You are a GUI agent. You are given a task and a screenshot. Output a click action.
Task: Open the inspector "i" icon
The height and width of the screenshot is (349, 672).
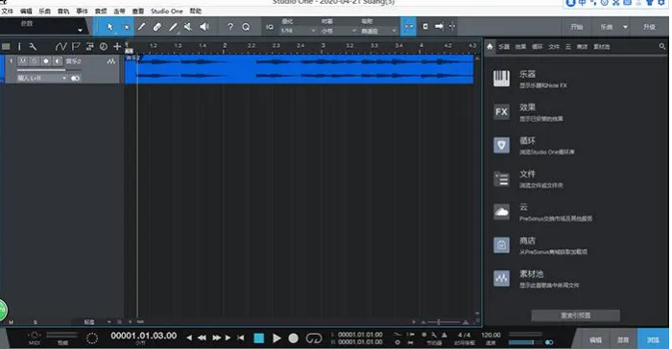(19, 46)
